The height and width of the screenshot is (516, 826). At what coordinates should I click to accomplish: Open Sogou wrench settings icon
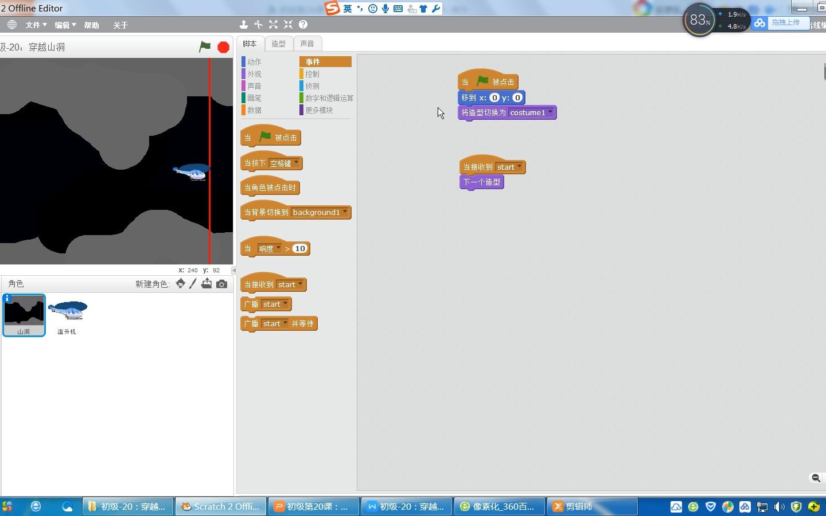436,9
